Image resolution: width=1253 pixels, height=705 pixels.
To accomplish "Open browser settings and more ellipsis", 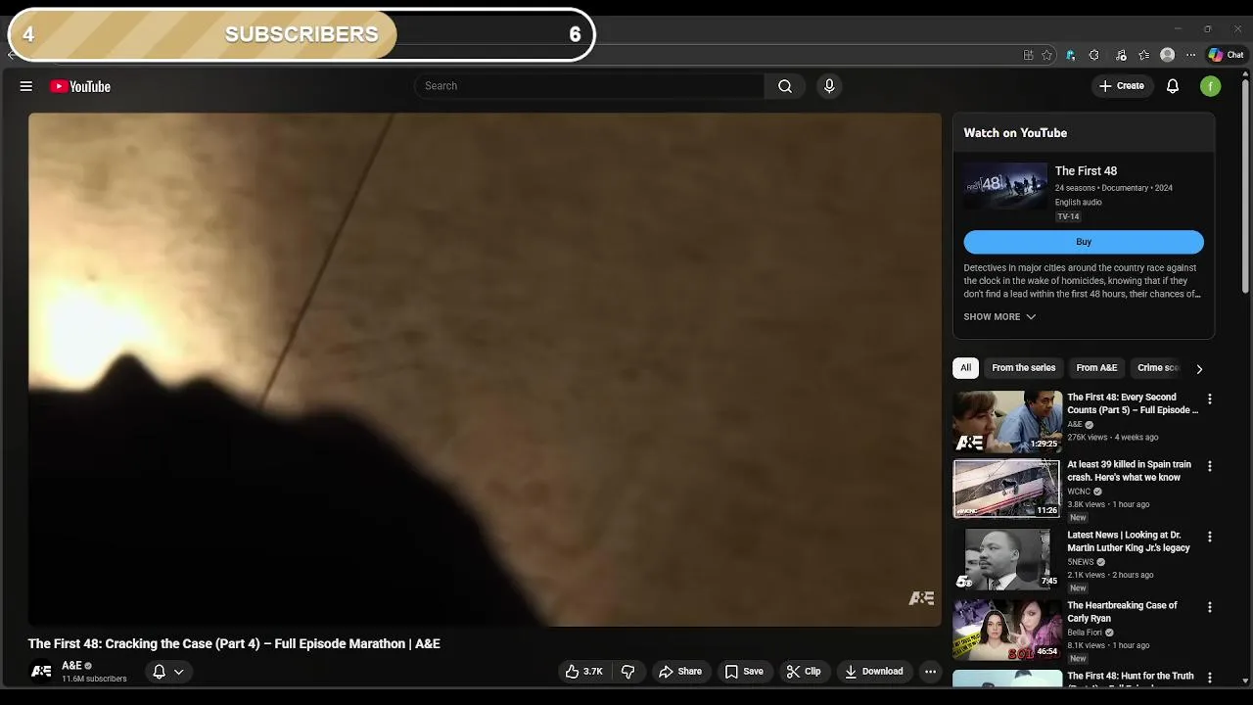I will click(1190, 55).
